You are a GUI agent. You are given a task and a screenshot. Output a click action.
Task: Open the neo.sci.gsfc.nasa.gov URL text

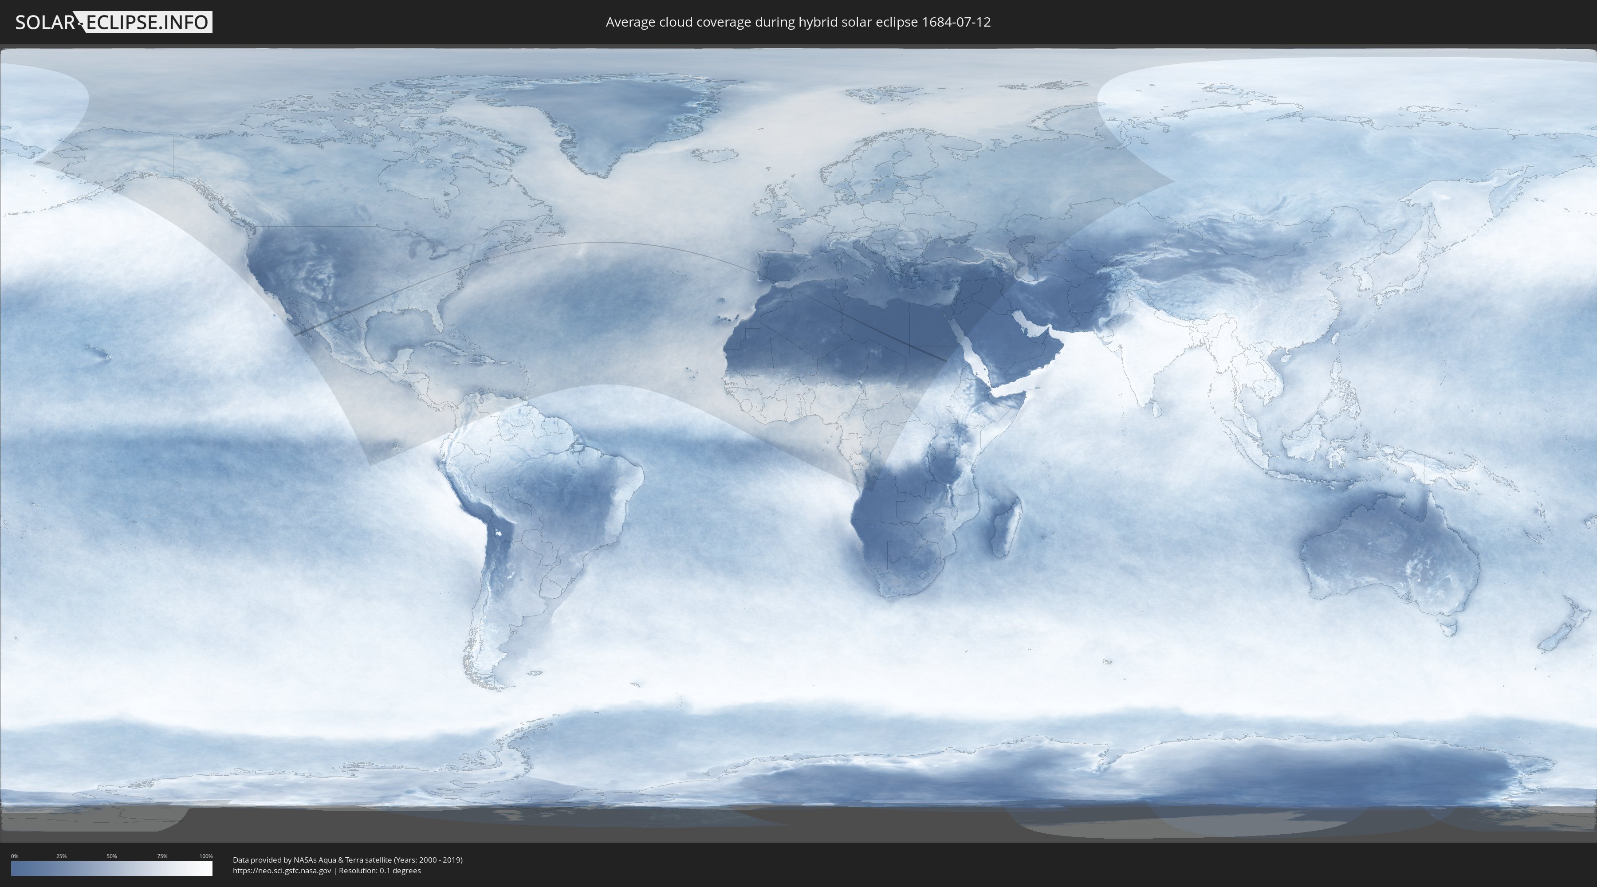coord(282,871)
